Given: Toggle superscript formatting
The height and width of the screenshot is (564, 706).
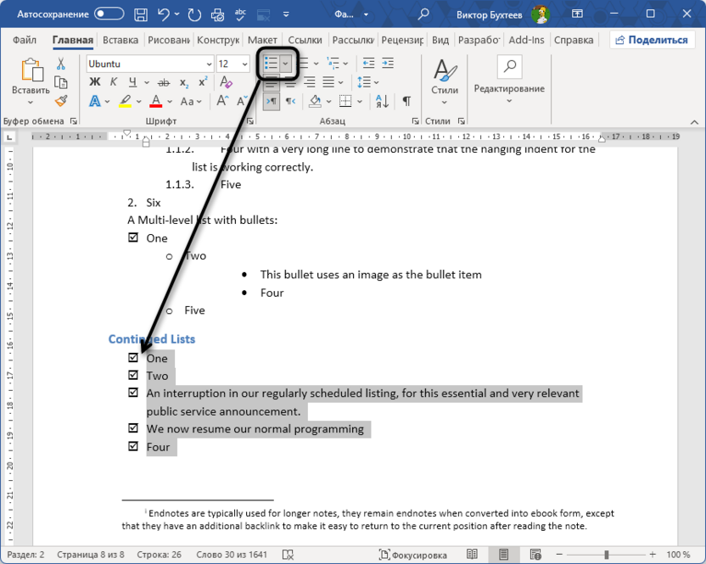Looking at the screenshot, I should click(x=203, y=82).
